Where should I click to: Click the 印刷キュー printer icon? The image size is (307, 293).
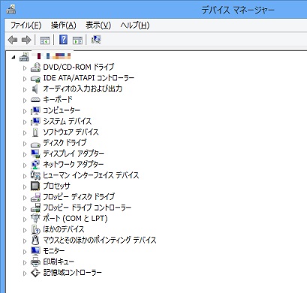point(35,262)
